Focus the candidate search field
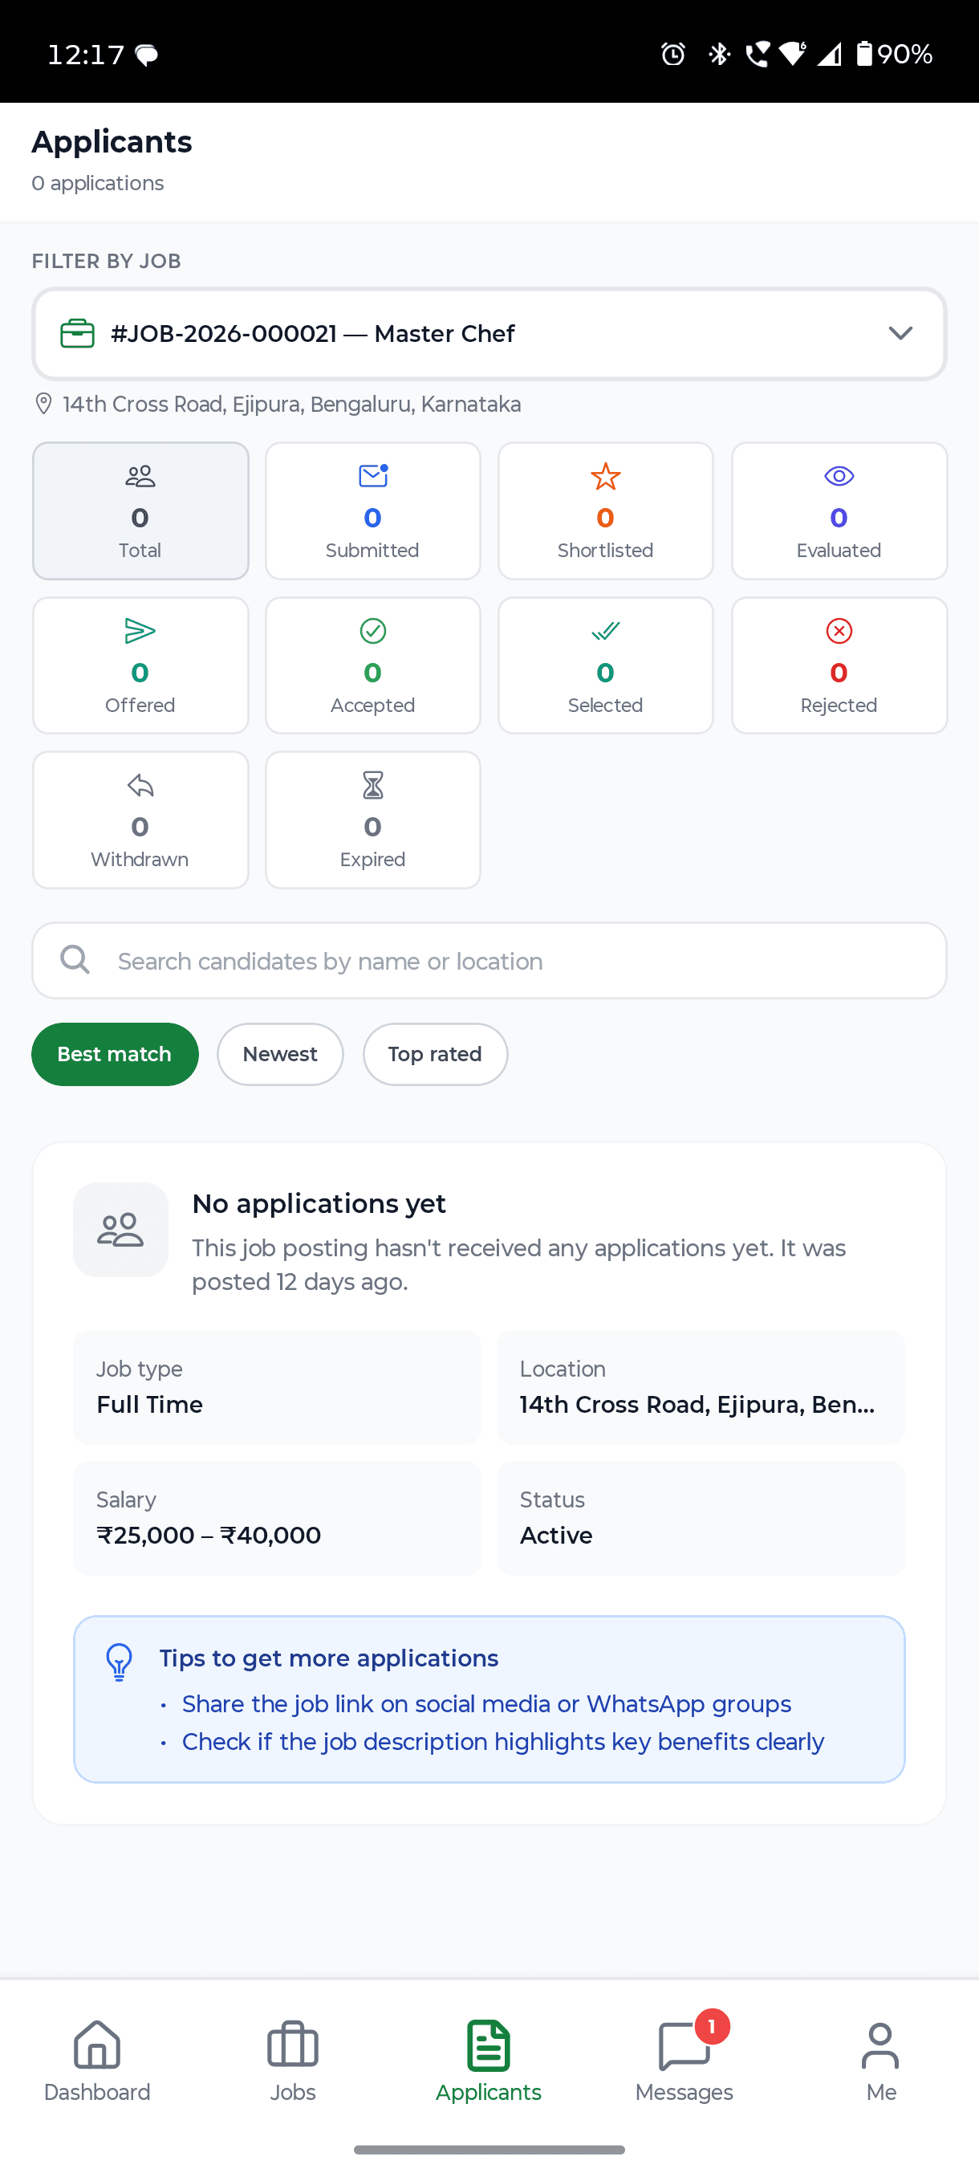Viewport: 979px width, 2177px height. (x=489, y=961)
